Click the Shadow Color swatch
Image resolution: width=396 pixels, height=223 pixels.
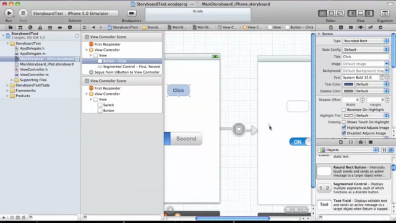(x=348, y=91)
